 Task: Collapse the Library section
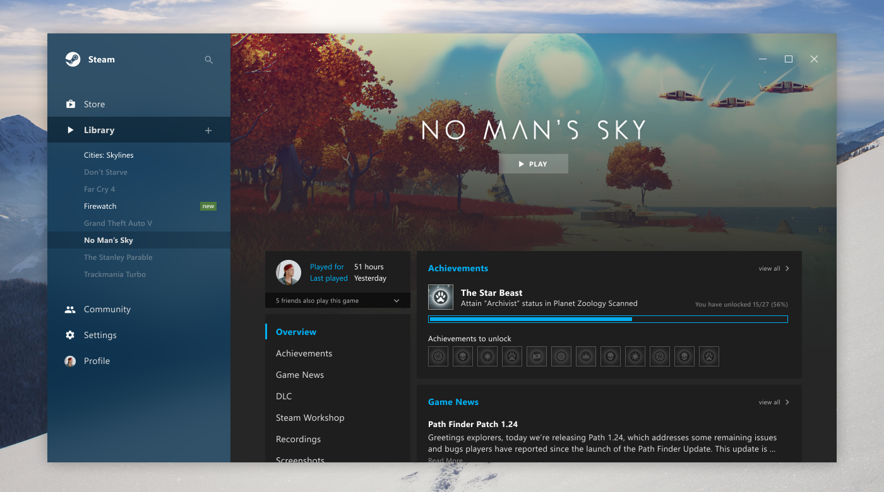[70, 130]
